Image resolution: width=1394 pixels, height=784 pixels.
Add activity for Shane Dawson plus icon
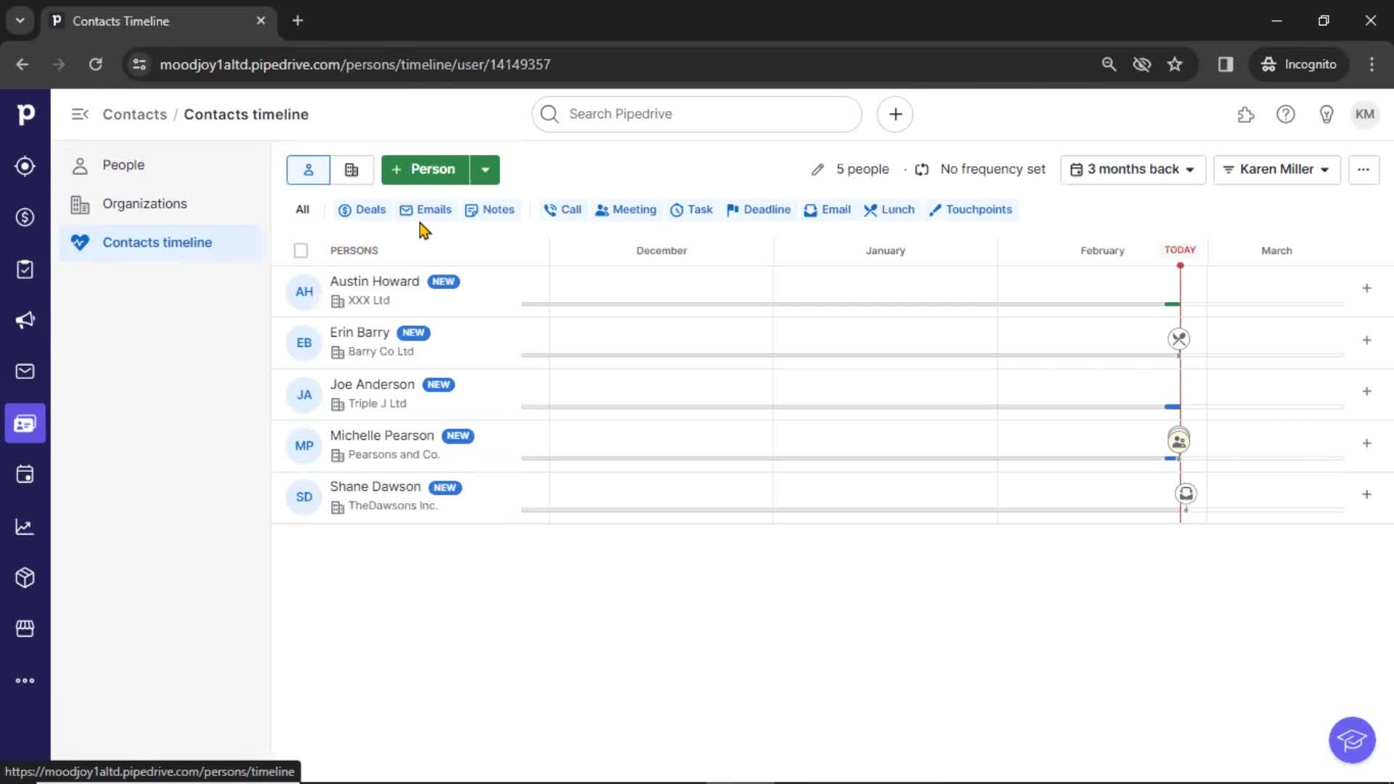(x=1366, y=494)
